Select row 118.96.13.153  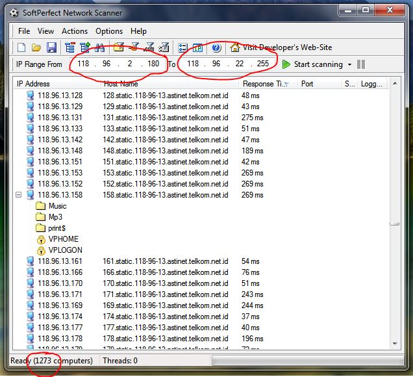201,173
